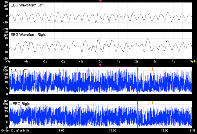Select the first orange marker in aEEG Right
The image size is (197, 134).
(x=93, y=103)
